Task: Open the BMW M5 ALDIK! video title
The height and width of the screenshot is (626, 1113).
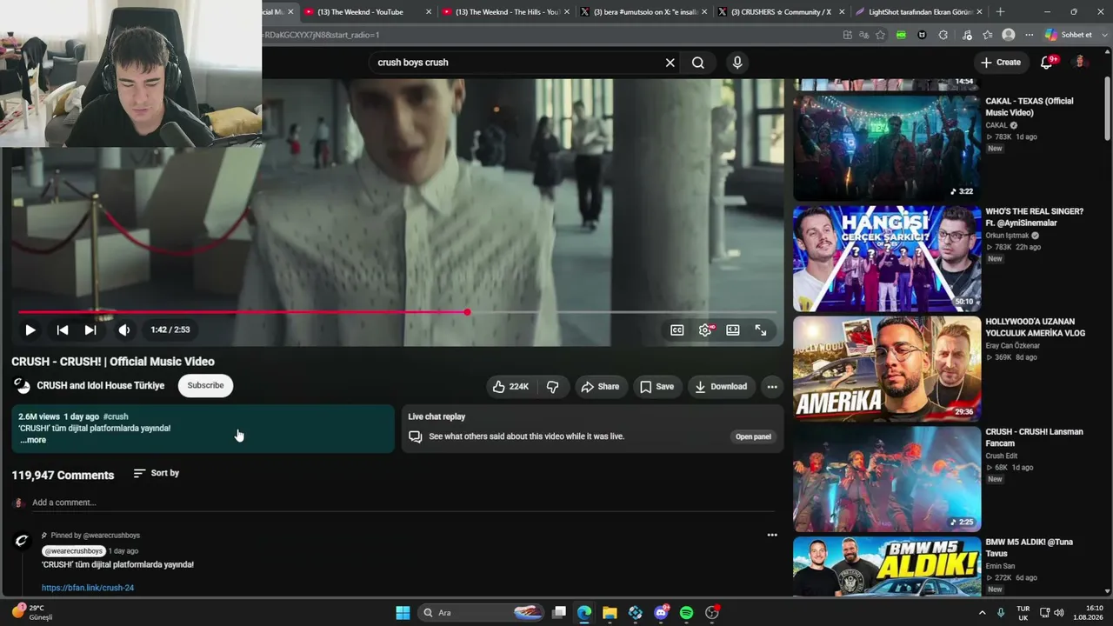Action: (x=1030, y=548)
